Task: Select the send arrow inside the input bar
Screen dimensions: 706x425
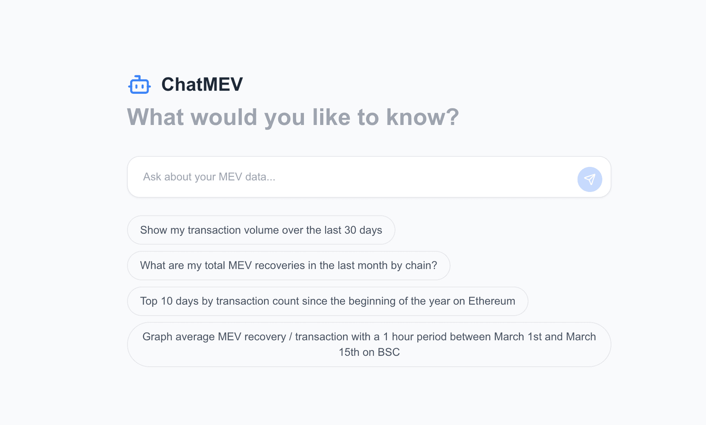Action: [x=590, y=179]
